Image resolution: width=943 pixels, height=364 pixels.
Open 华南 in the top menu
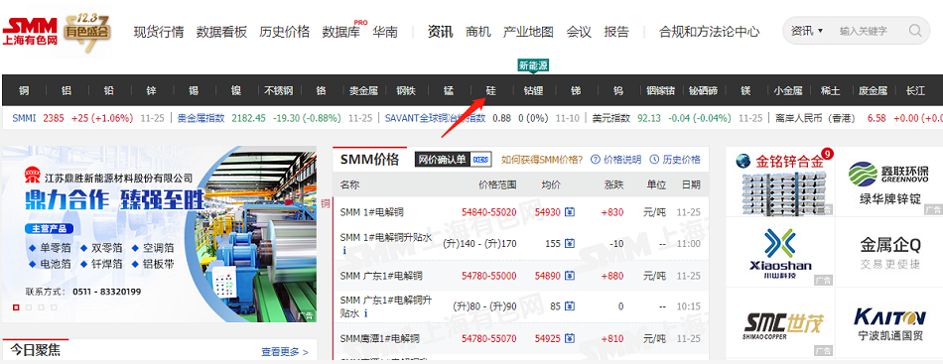tap(385, 32)
